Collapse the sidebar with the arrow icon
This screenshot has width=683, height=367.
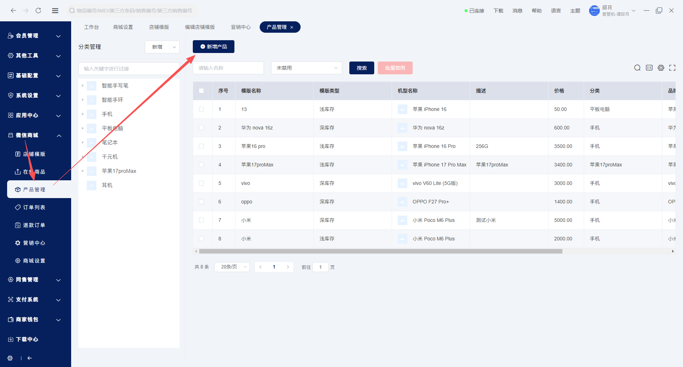[x=30, y=358]
